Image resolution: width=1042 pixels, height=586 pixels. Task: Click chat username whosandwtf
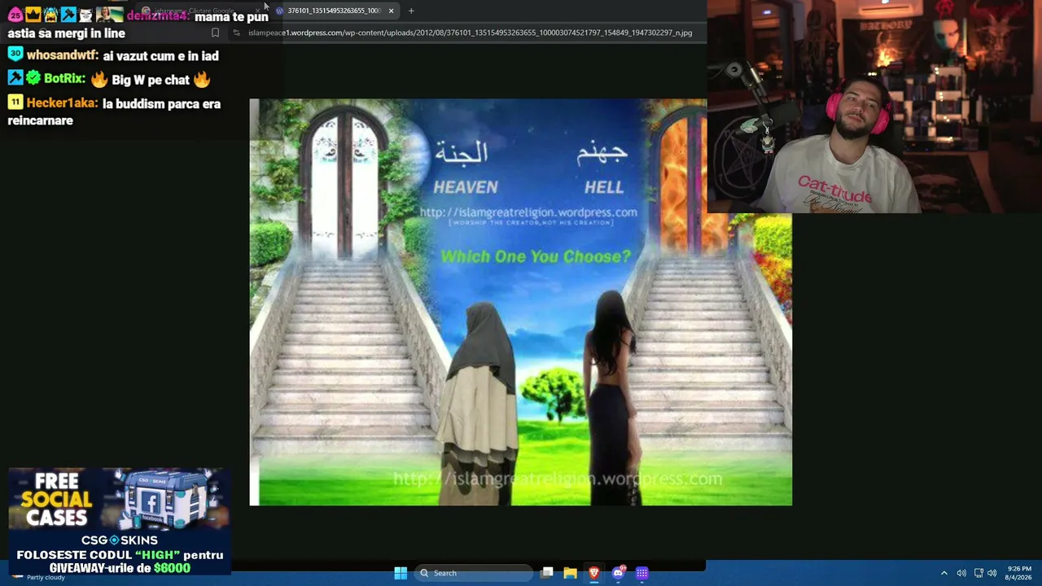(62, 55)
